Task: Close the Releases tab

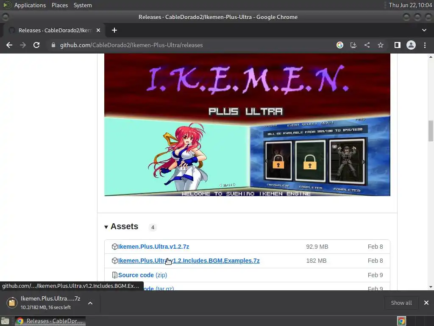Action: pyautogui.click(x=98, y=30)
